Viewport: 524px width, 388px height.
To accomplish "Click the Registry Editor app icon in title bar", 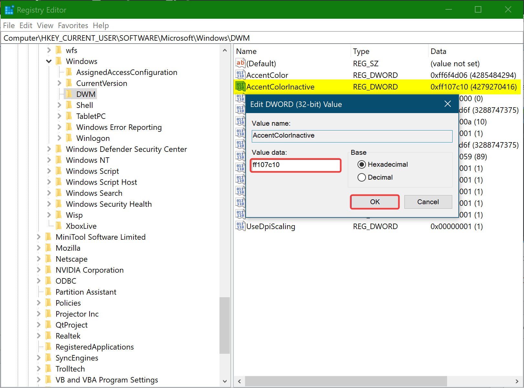I will (9, 10).
